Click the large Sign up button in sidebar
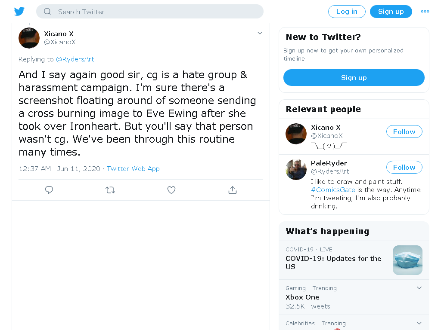 tap(354, 77)
